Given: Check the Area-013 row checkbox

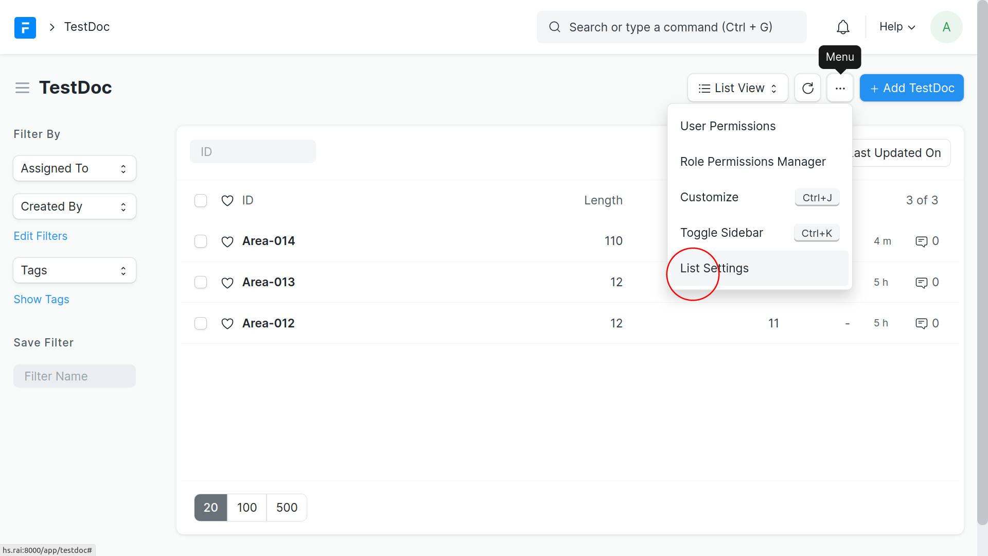Looking at the screenshot, I should (x=201, y=283).
